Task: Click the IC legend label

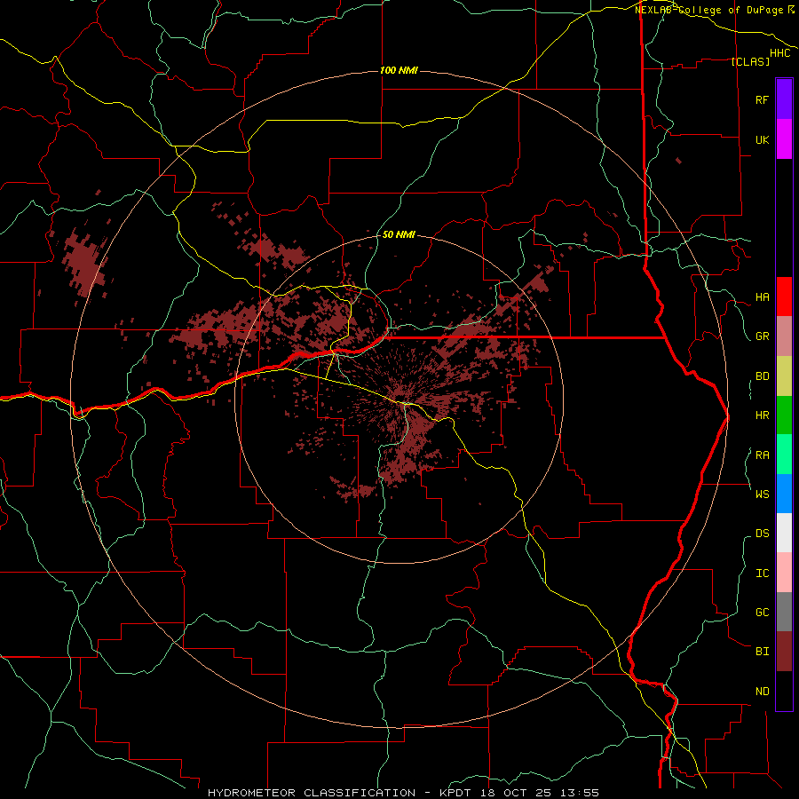Action: coord(762,574)
